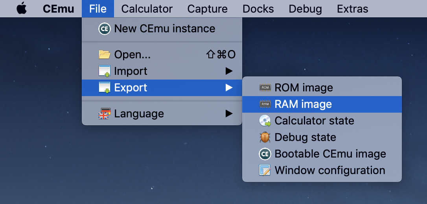Click the Import window icon
This screenshot has width=427, height=204.
[x=105, y=71]
